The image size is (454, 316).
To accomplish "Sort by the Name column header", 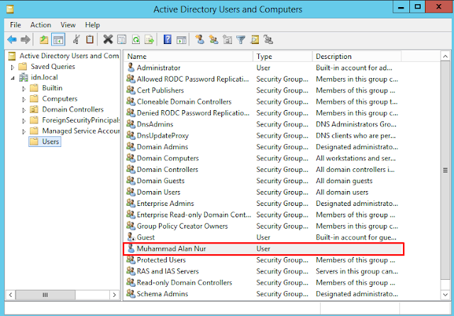I will pos(189,56).
